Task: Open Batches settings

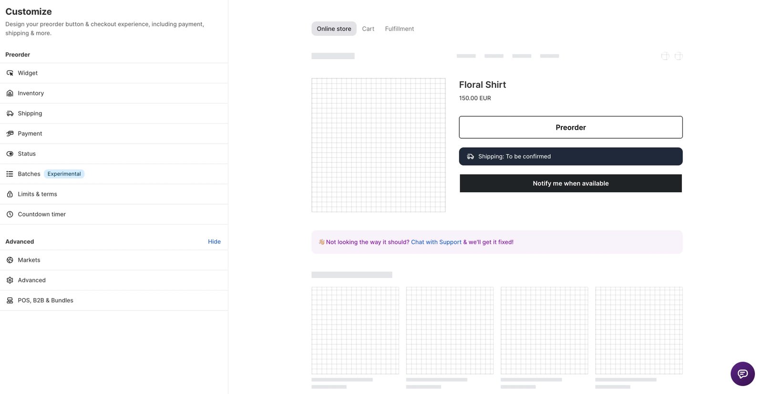Action: coord(114,174)
